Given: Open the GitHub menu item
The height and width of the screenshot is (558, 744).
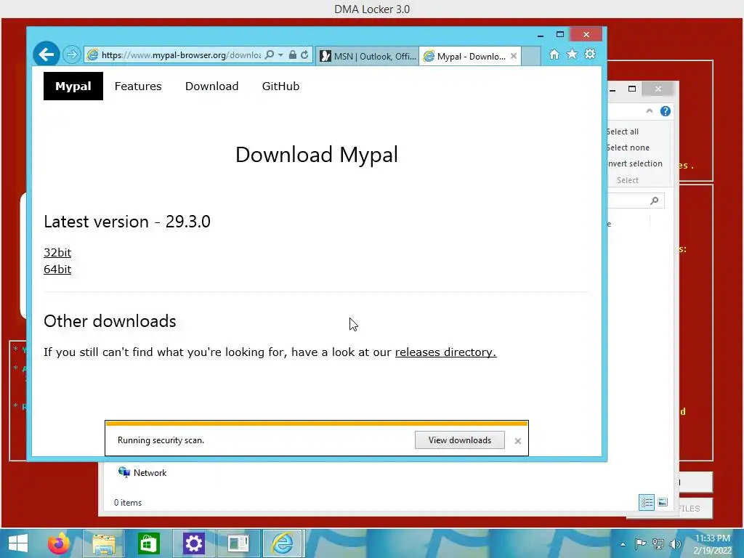Looking at the screenshot, I should pyautogui.click(x=280, y=86).
